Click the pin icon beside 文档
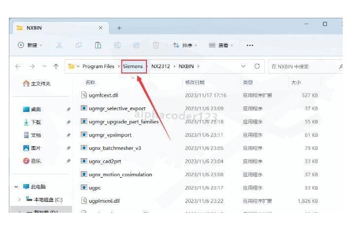This screenshot has width=352, height=230. [x=68, y=135]
